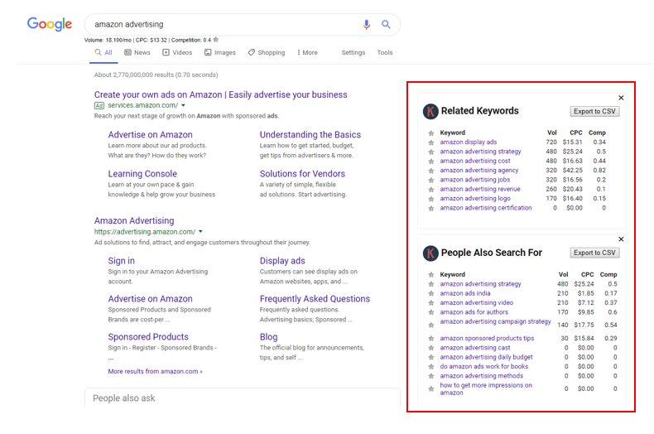This screenshot has height=434, width=654.
Task: Open dropdown arrow next to advertising.amazon.com URL
Action: [x=200, y=232]
